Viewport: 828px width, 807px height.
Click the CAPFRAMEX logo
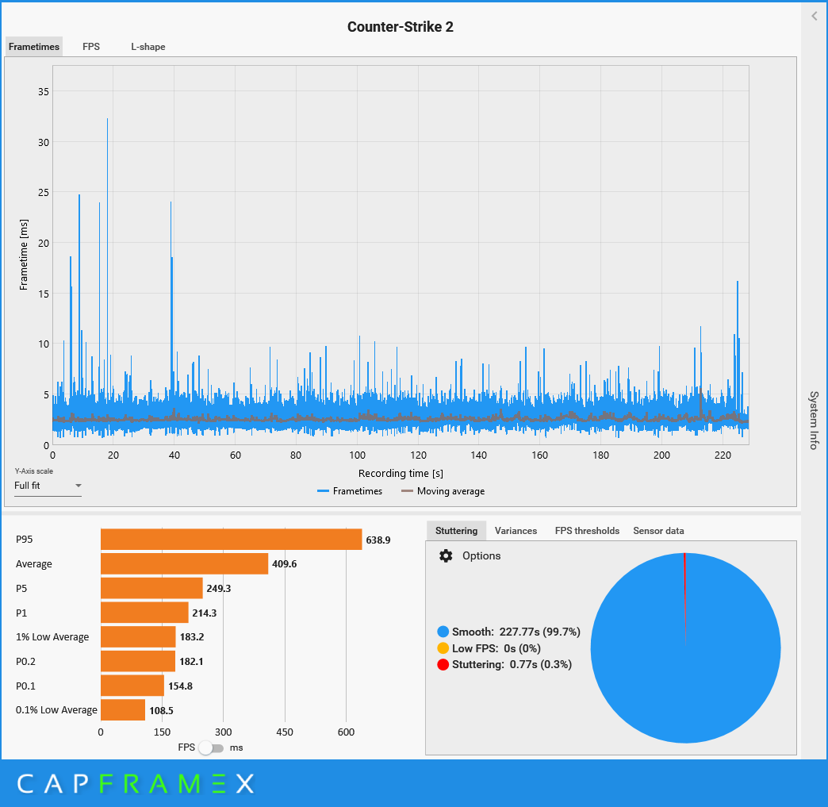[136, 783]
